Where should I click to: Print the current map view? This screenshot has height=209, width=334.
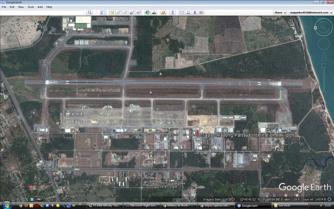tap(188, 12)
